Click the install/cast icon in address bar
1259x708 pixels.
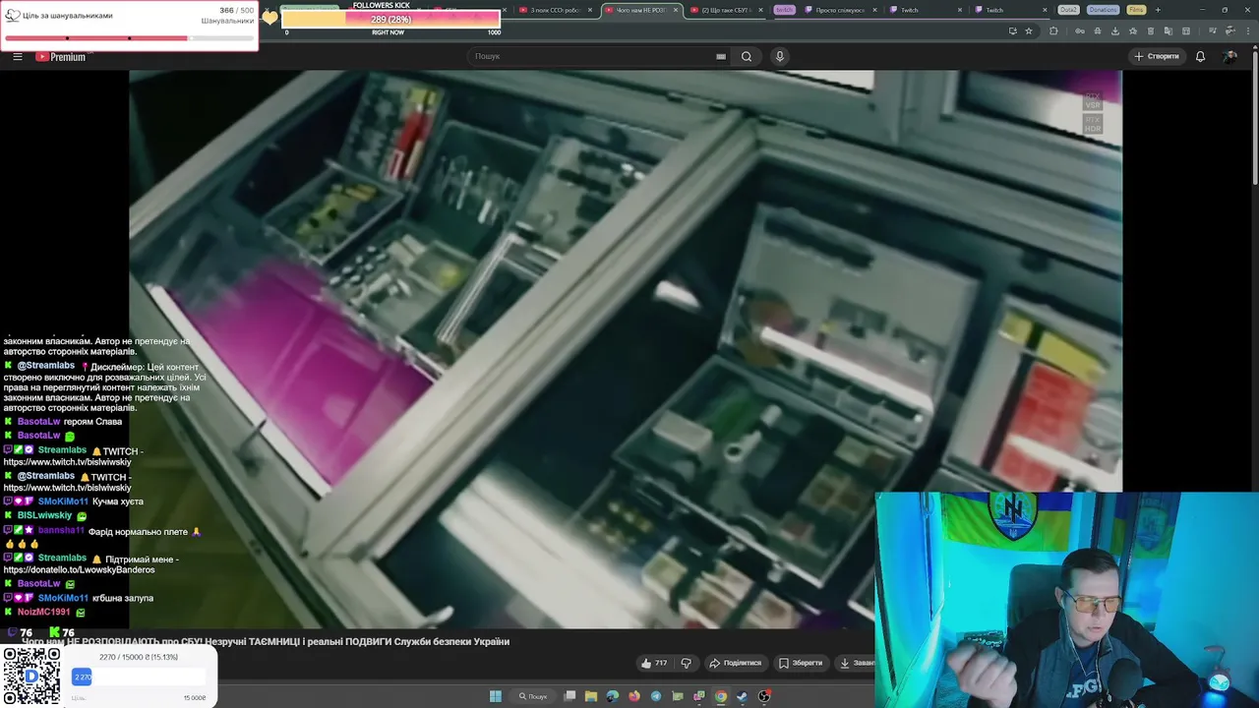pos(1013,30)
